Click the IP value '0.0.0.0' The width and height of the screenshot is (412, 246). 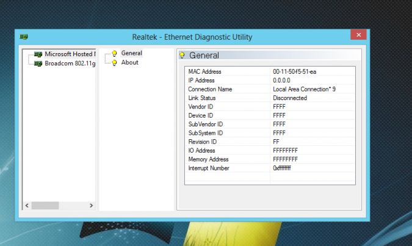(281, 81)
